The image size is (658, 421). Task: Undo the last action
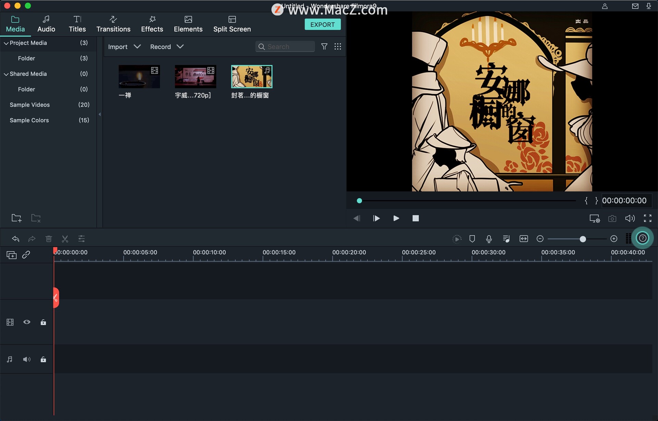(x=15, y=239)
